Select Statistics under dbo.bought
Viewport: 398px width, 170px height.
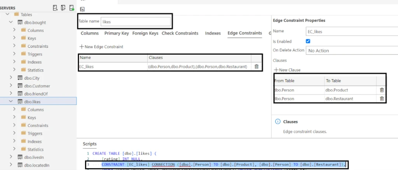(x=35, y=70)
